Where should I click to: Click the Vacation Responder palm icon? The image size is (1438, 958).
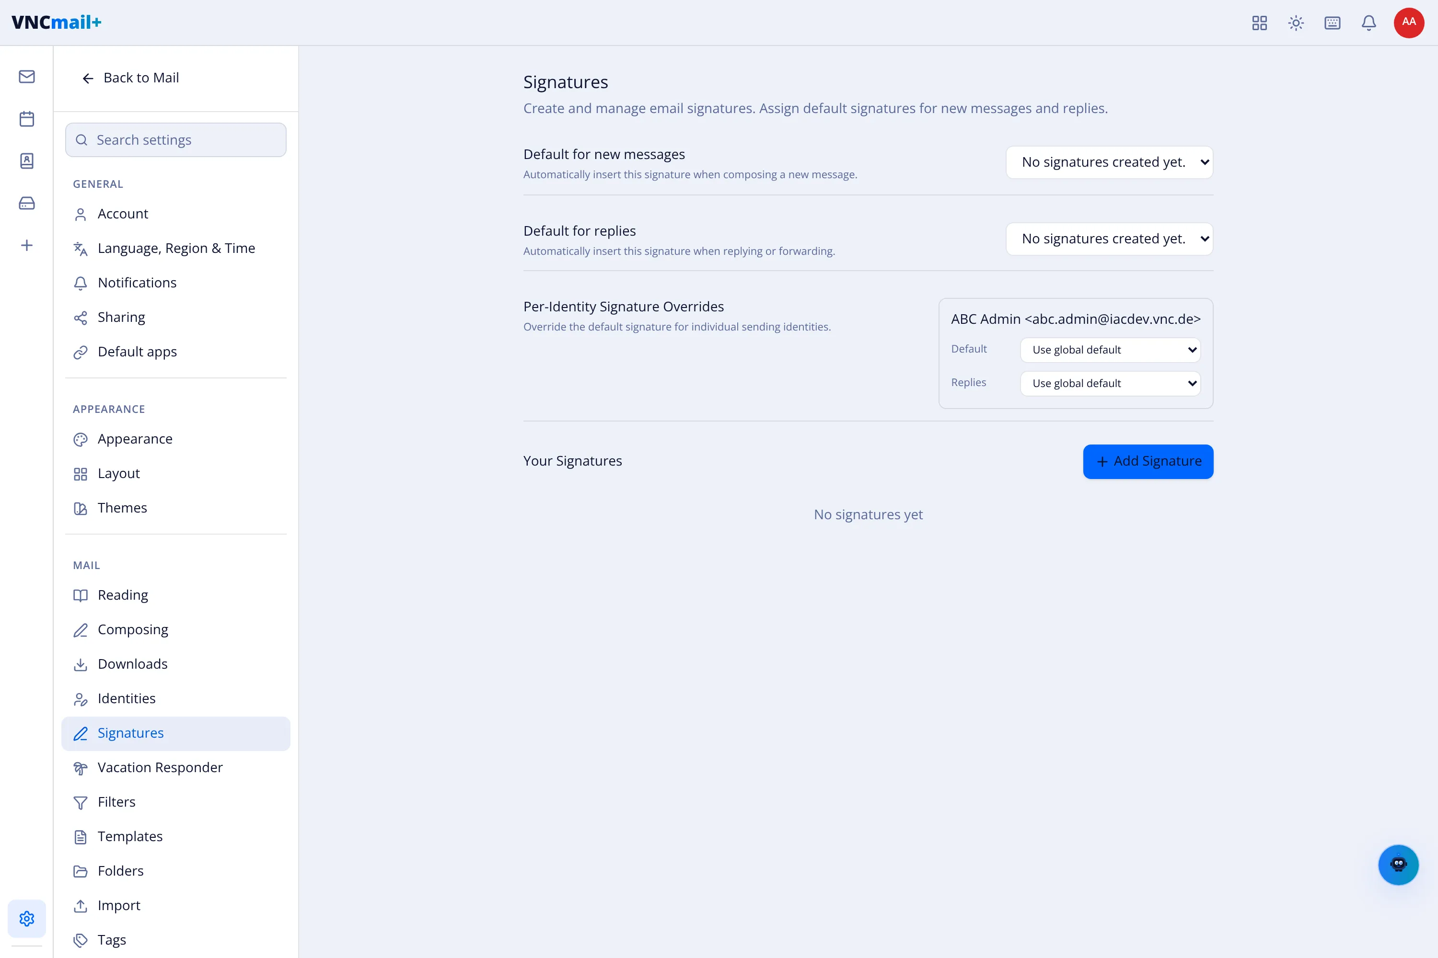(80, 768)
